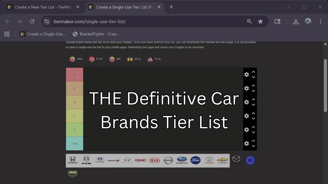This screenshot has height=184, width=328.
Task: Move Trash tier row down arrow
Action: tap(253, 146)
